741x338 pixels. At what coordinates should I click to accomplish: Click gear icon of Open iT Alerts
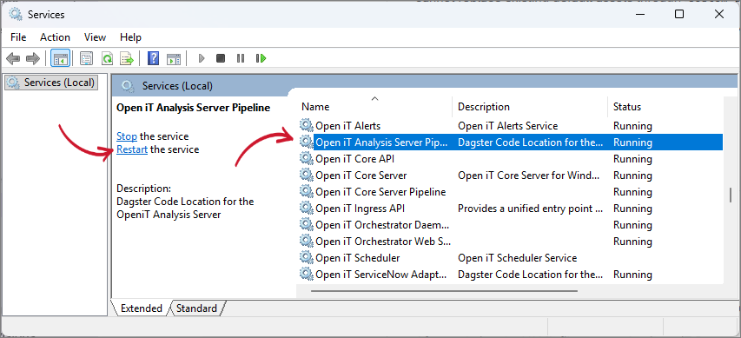(307, 125)
